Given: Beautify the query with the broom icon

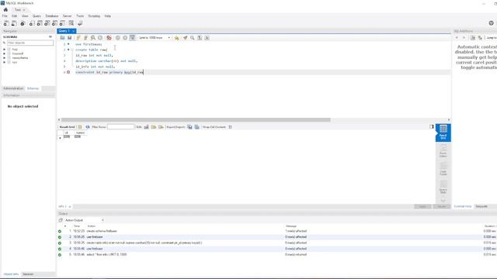Looking at the screenshot, I should point(185,38).
